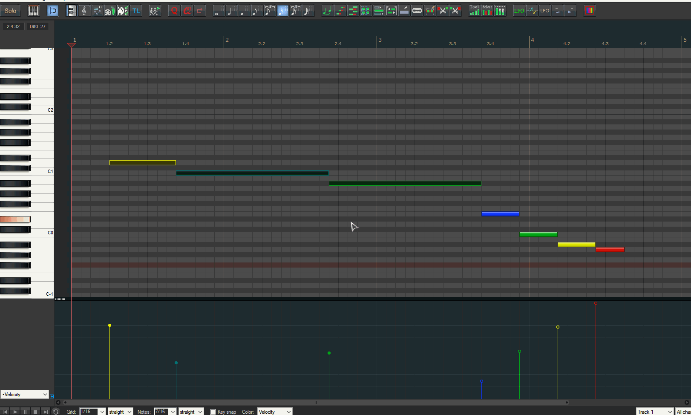The image size is (691, 415).
Task: Click the Tool velocity bars button
Action: coord(474,11)
